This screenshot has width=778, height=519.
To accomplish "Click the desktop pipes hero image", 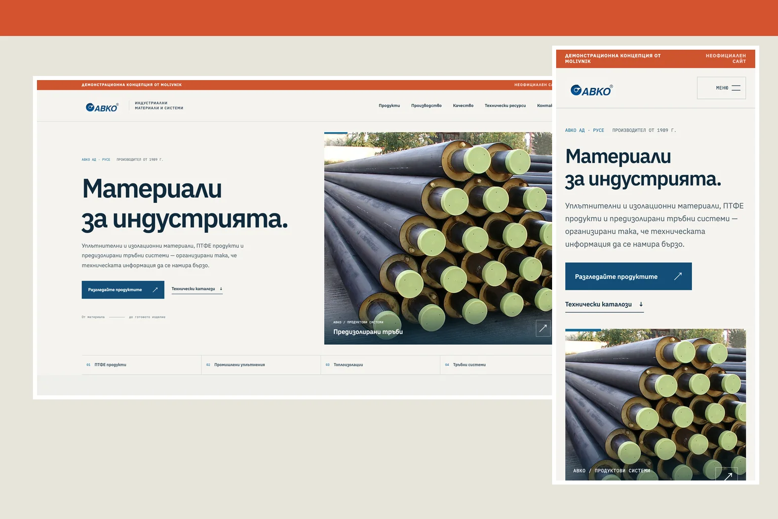I will pyautogui.click(x=438, y=238).
